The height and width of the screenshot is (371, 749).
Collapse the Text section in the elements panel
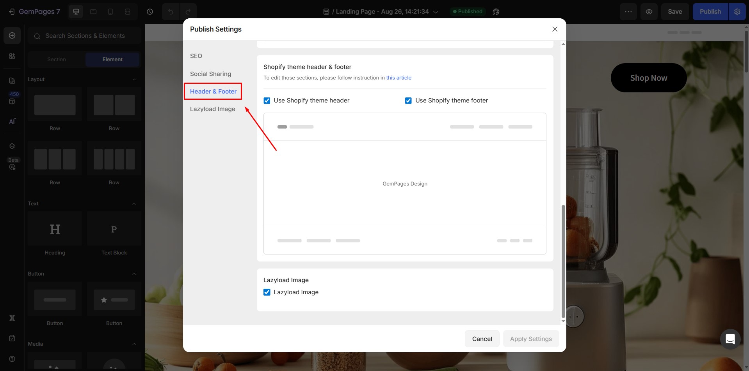134,203
